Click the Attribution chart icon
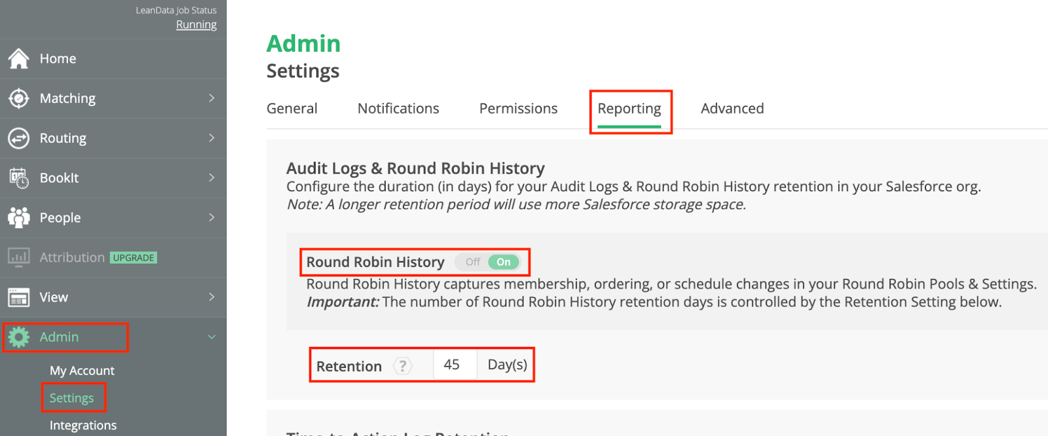Viewport: 1048px width, 436px height. [19, 257]
